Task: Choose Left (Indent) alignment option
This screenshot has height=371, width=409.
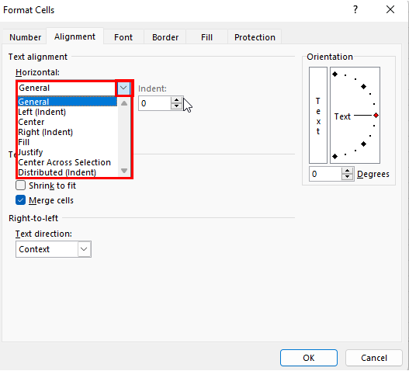Action: click(x=67, y=112)
